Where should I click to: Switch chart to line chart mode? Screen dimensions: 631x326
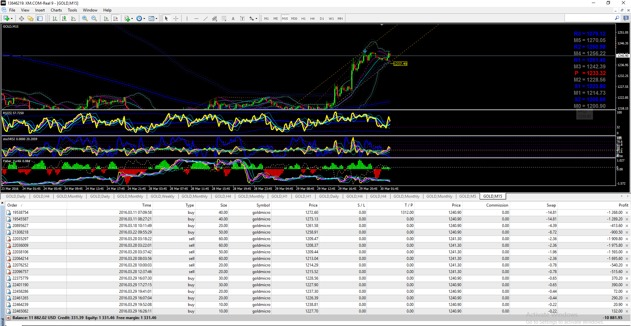click(x=73, y=18)
